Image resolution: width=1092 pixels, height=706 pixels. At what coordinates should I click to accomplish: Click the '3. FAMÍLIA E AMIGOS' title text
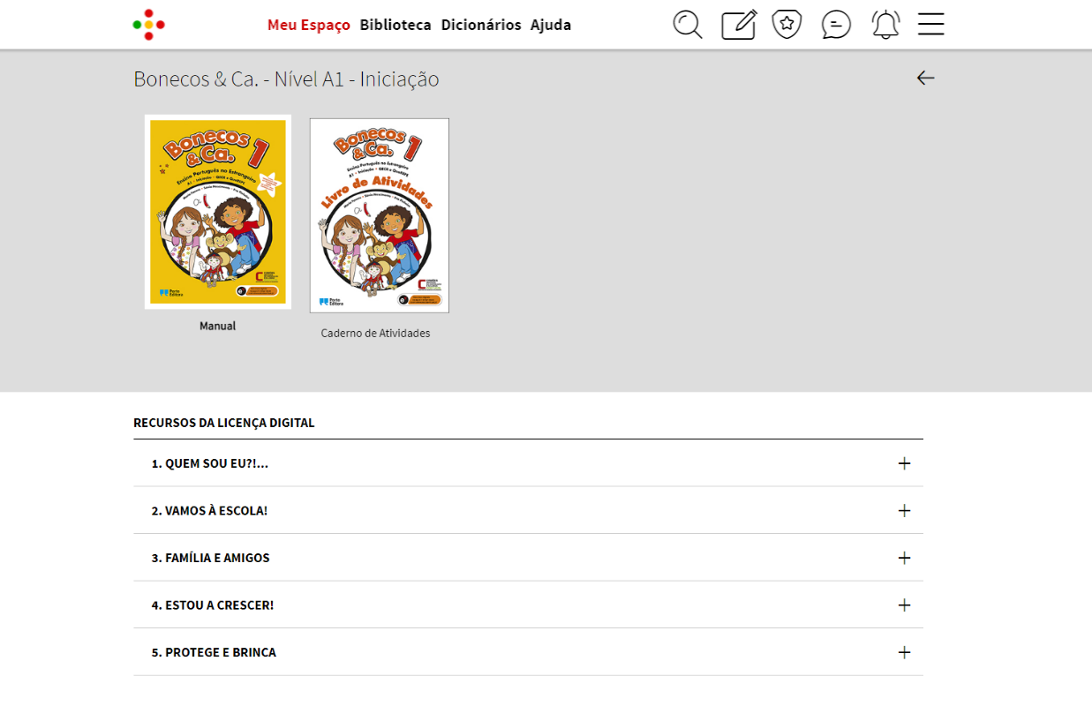pos(211,558)
